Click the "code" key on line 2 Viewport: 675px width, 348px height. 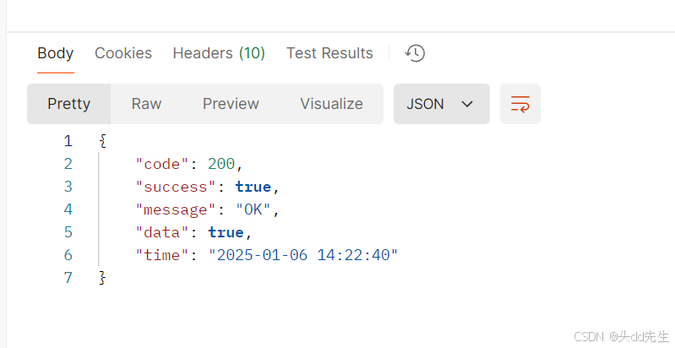click(x=162, y=164)
